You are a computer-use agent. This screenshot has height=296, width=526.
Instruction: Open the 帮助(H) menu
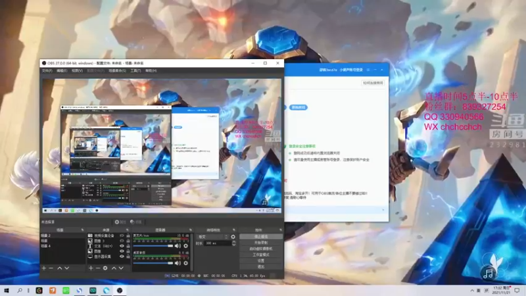151,71
